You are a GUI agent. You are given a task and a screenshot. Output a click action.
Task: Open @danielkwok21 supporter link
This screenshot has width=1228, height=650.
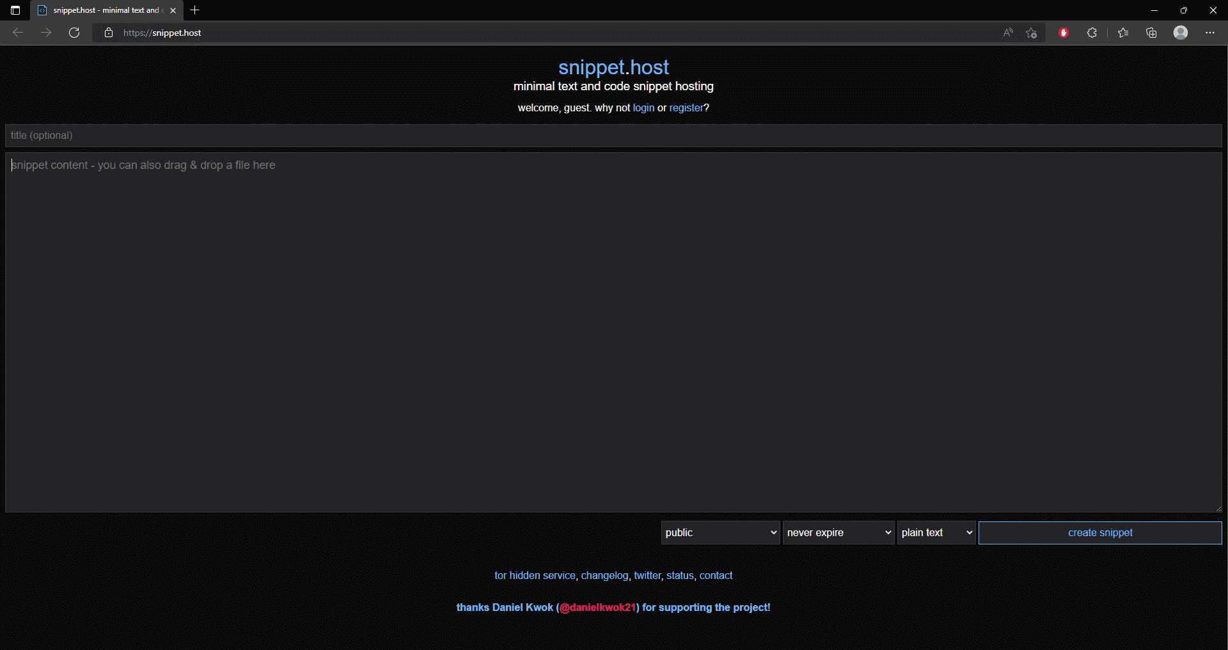coord(598,607)
